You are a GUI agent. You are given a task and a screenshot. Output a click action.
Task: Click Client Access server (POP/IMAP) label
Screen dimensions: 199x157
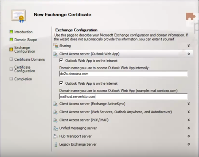(x=84, y=120)
